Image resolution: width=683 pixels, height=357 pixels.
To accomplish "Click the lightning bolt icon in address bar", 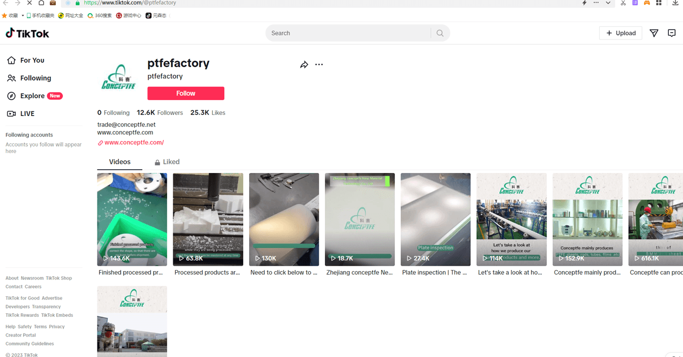I will pos(584,3).
